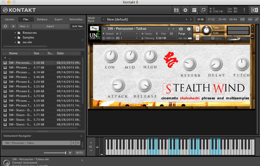
Task: Expand the Resources folder
Action: [15, 33]
